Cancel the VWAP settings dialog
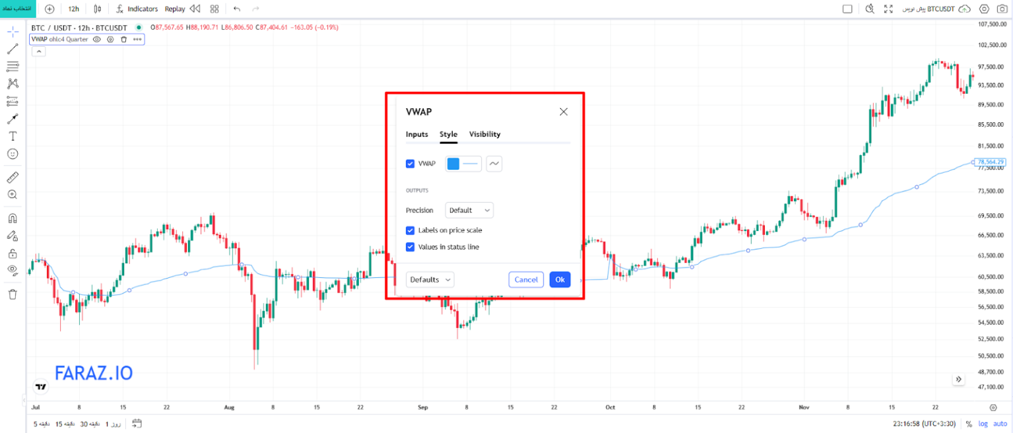The height and width of the screenshot is (433, 1013). (x=526, y=280)
